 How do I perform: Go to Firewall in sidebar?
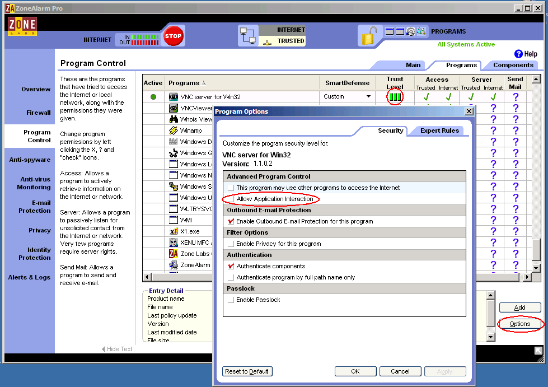click(39, 113)
